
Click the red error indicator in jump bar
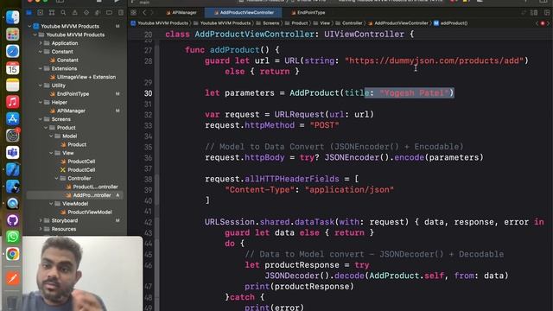(543, 23)
